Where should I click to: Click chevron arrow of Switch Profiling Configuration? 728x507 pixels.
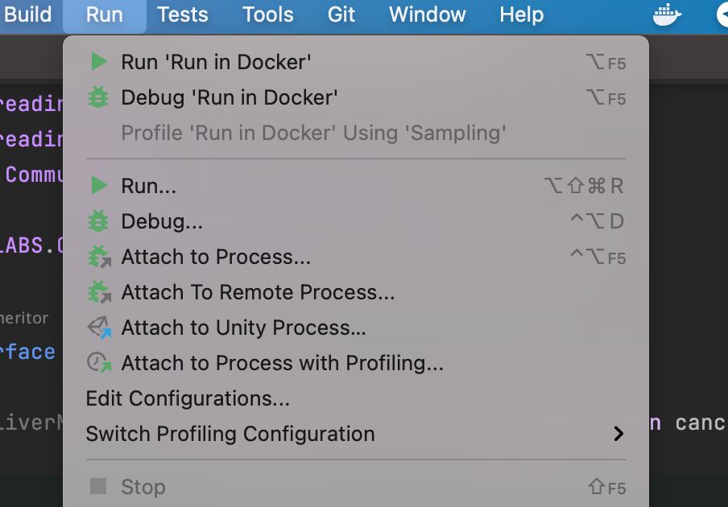point(618,434)
